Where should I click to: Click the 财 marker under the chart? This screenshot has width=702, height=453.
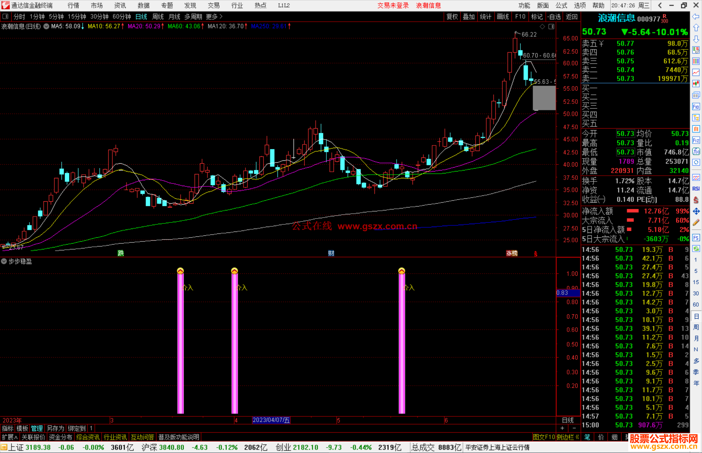pos(331,253)
